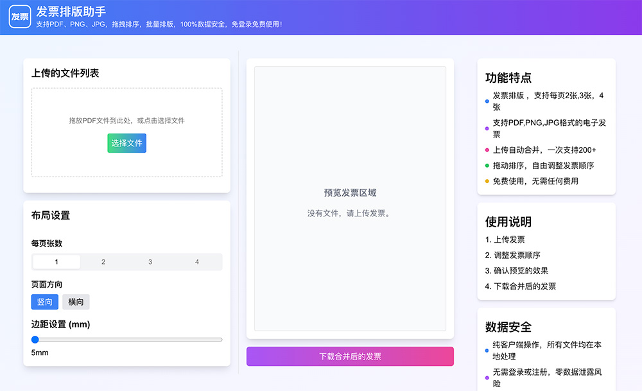Click the 选择文件 file picker button
The height and width of the screenshot is (391, 642).
[x=126, y=143]
